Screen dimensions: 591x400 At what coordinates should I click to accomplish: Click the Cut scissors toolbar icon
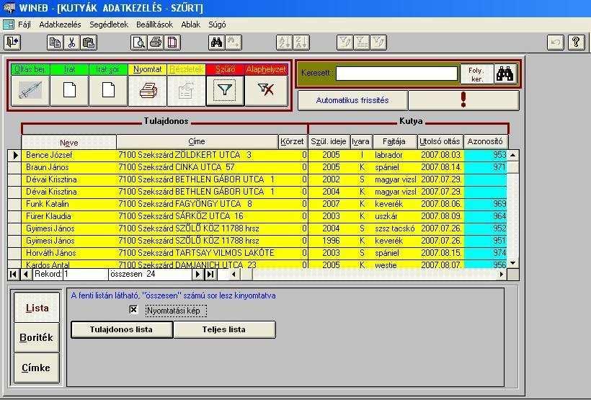pos(71,43)
